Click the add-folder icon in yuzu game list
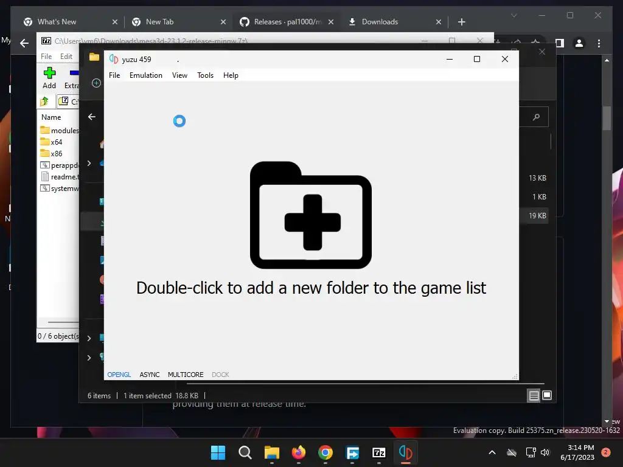 click(x=311, y=215)
